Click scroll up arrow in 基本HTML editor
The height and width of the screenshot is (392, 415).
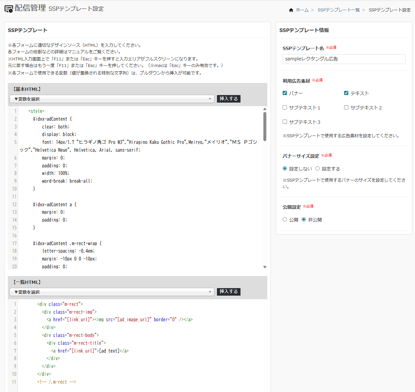[x=265, y=109]
